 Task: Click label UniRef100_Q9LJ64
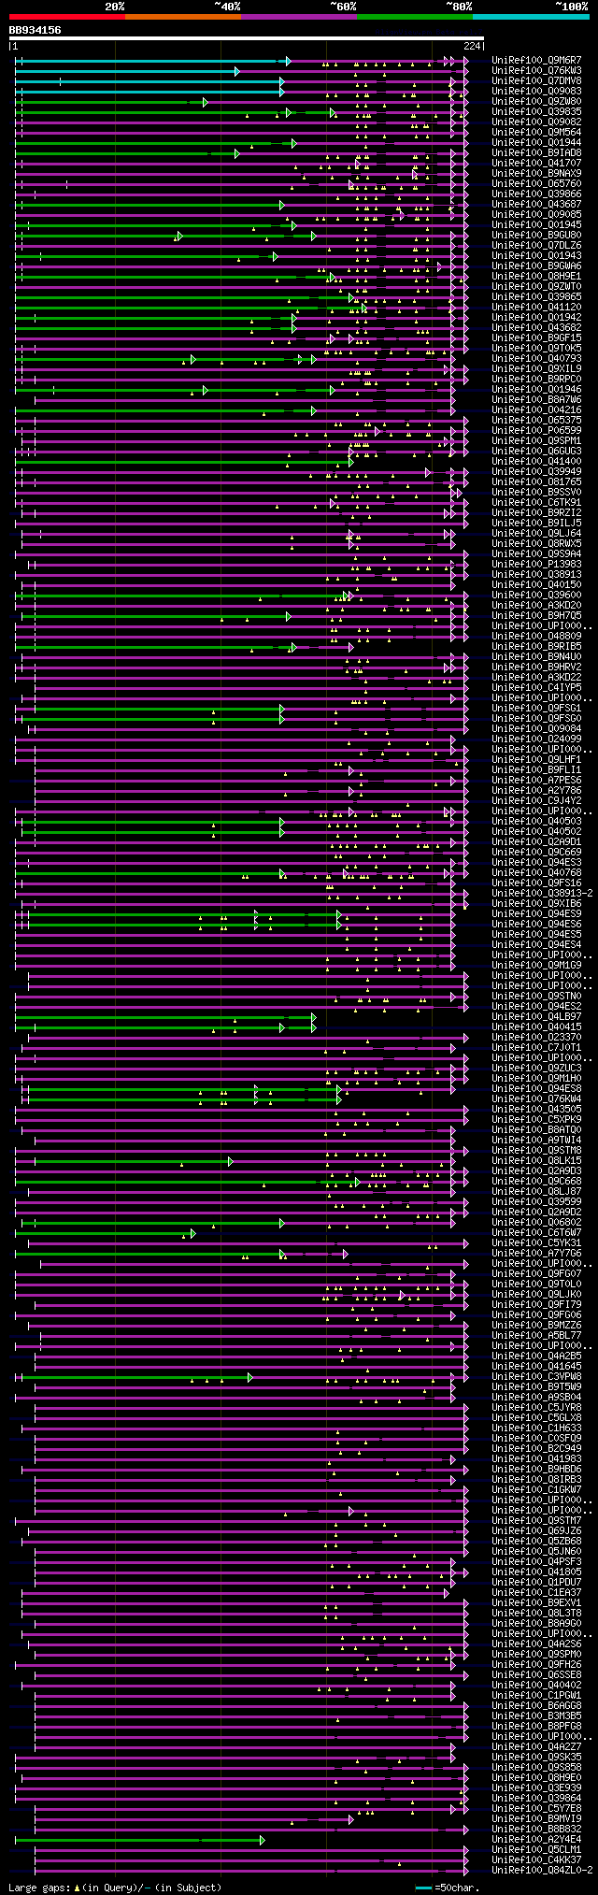click(536, 533)
